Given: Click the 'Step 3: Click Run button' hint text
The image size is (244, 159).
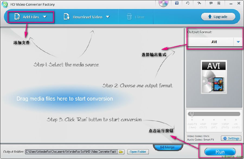Looking at the screenshot, I should [94, 120].
